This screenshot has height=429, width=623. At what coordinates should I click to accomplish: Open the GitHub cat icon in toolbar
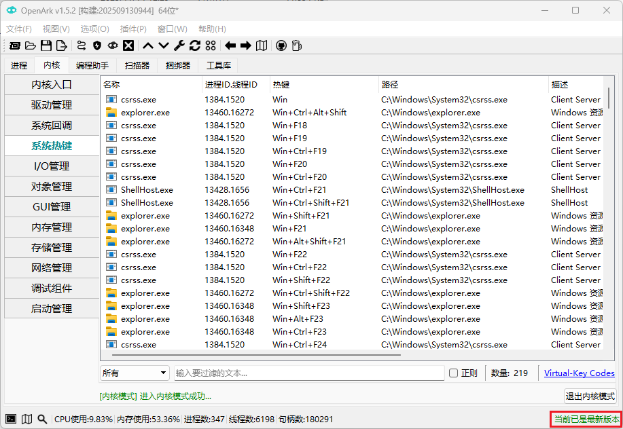[281, 45]
